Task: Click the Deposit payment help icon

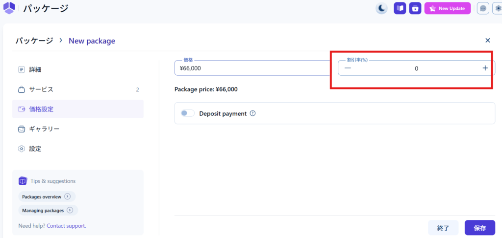Action: coord(253,113)
